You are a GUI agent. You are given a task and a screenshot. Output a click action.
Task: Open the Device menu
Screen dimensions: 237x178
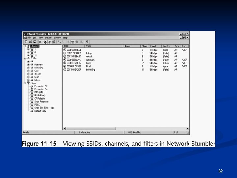pos(48,38)
